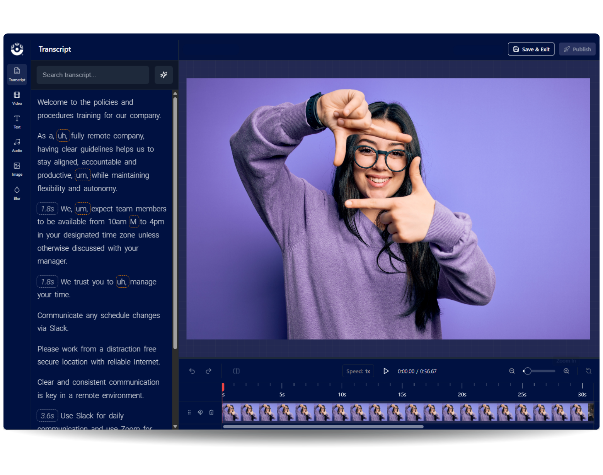603x475 pixels.
Task: Undo the last edit
Action: coord(192,371)
